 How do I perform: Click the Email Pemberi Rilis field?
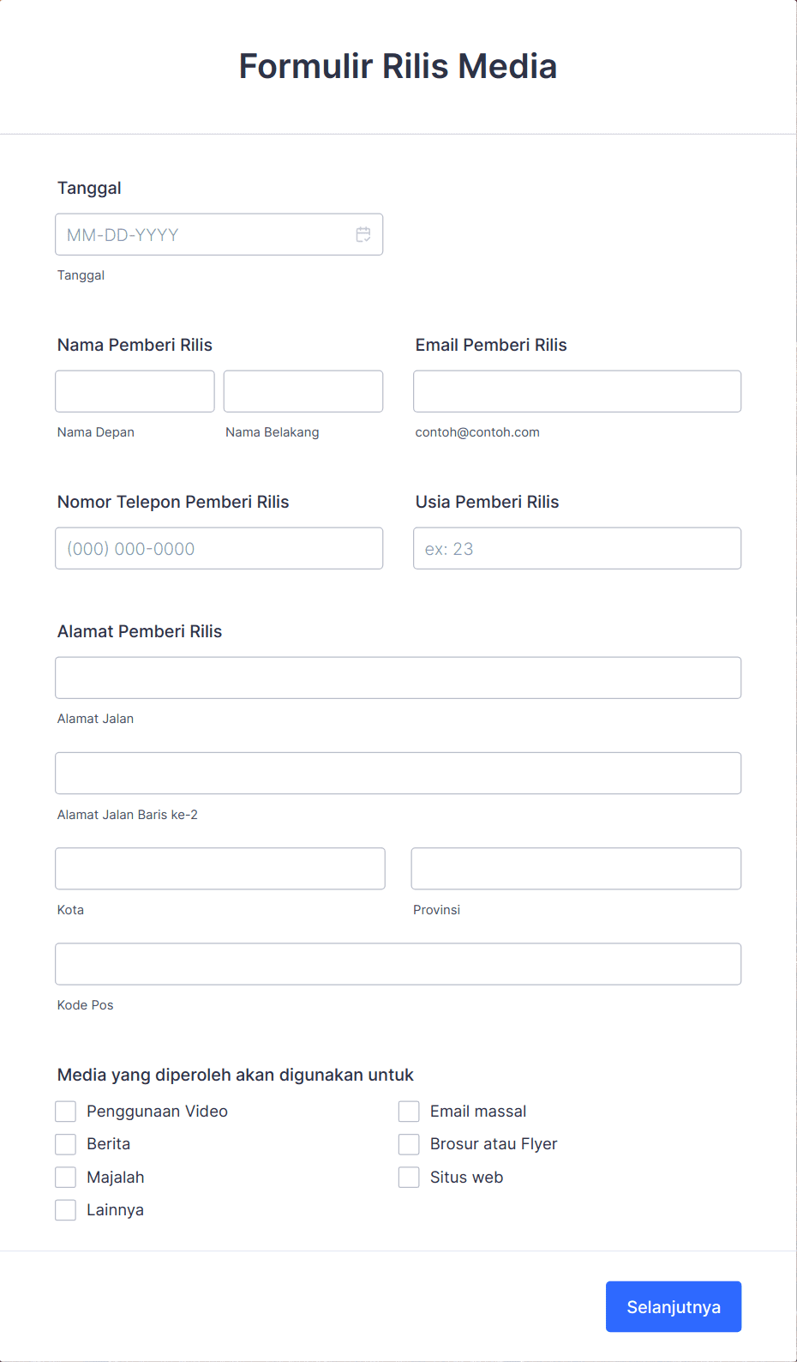tap(577, 391)
